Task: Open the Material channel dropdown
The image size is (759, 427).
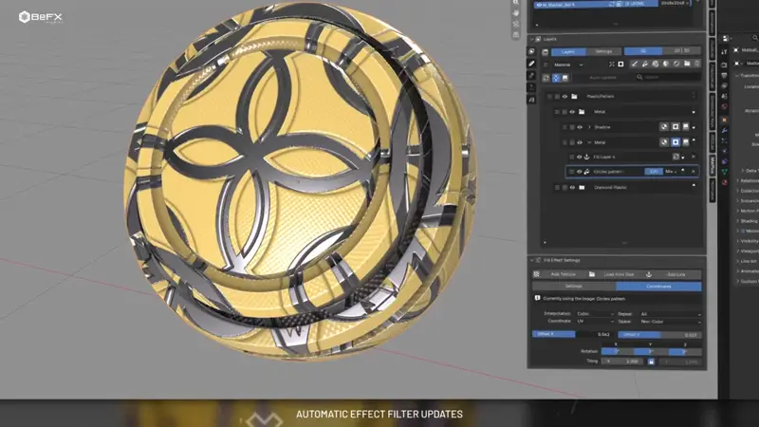Action: (x=568, y=65)
